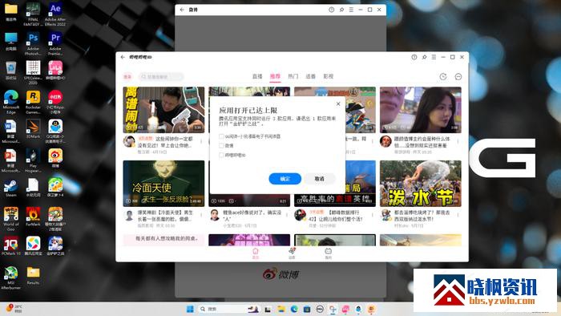Switch to the 直播 tab in bilibili

257,76
